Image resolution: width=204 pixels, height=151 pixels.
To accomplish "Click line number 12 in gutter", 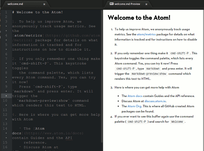I will coord(5,114).
